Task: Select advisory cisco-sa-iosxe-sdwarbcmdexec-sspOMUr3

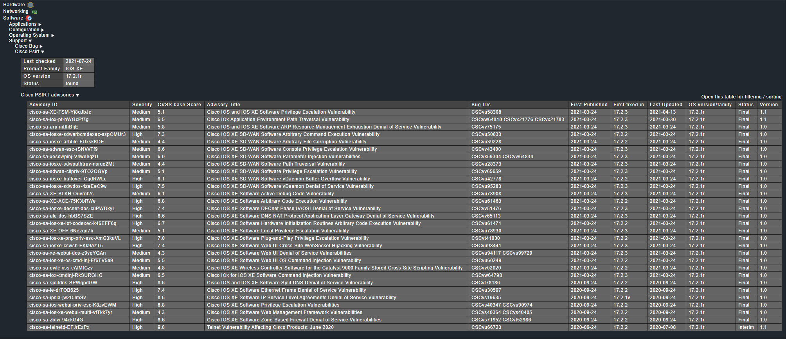Action: [x=77, y=134]
